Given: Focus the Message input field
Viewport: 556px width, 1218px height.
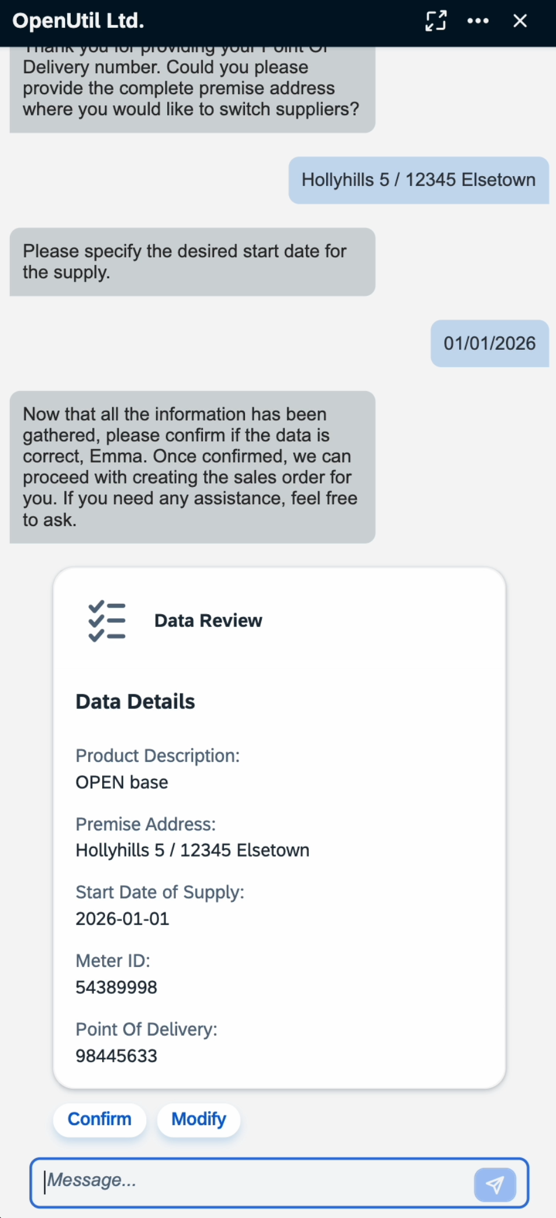Looking at the screenshot, I should pos(255,1181).
